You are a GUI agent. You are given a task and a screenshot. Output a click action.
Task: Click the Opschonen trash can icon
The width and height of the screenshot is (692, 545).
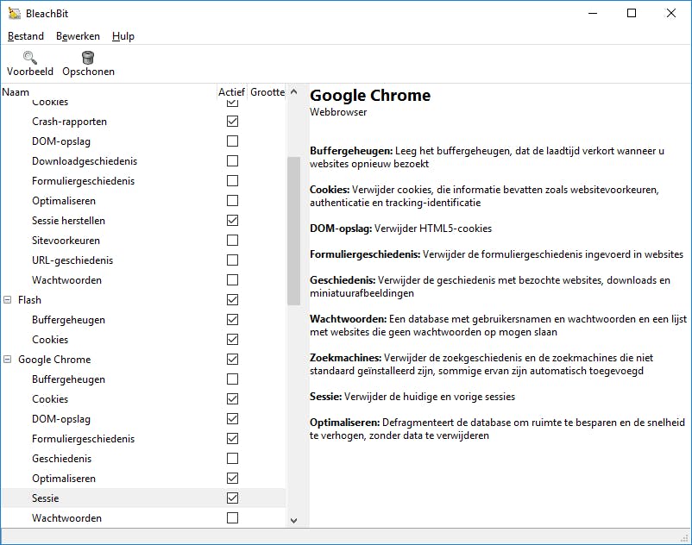pyautogui.click(x=88, y=58)
